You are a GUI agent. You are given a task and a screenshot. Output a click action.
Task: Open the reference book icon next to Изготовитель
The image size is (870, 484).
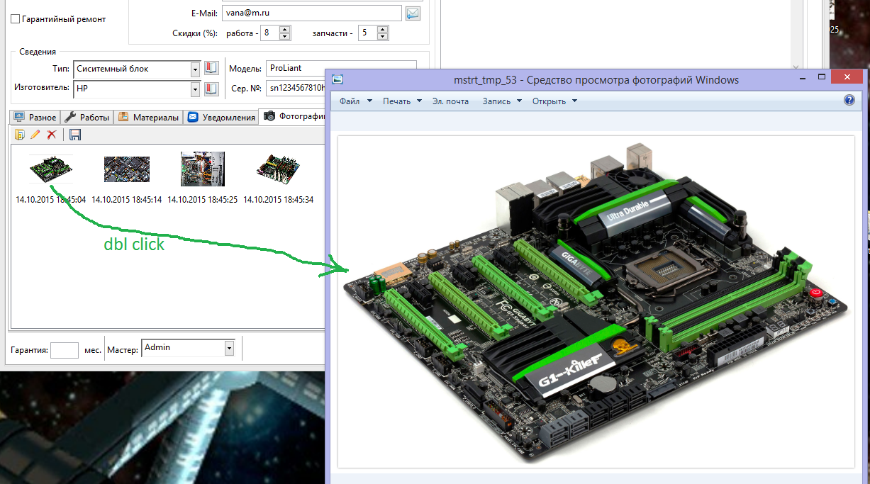click(x=211, y=89)
